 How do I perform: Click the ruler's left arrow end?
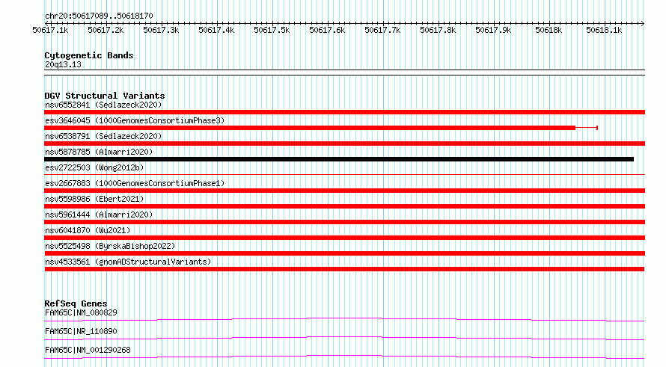tap(46, 23)
